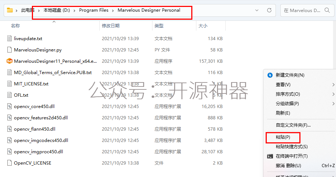Screen dimensions: 336x177
Task: Sort by 名称 column header
Action: pyautogui.click(x=15, y=26)
